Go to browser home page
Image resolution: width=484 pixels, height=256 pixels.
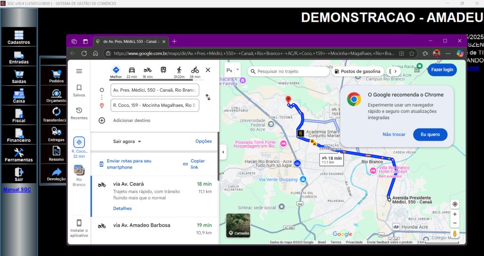(x=95, y=53)
